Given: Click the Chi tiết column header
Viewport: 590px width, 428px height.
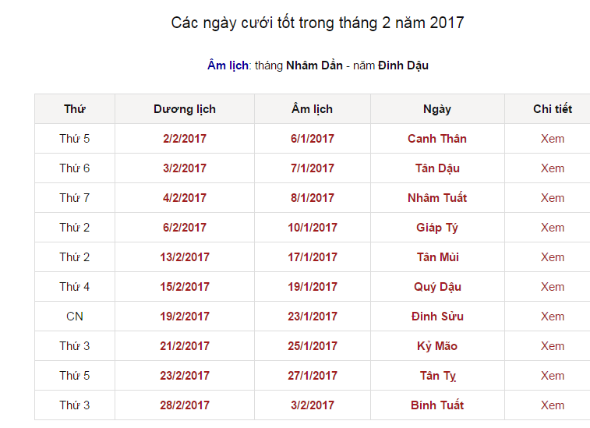Looking at the screenshot, I should point(553,109).
